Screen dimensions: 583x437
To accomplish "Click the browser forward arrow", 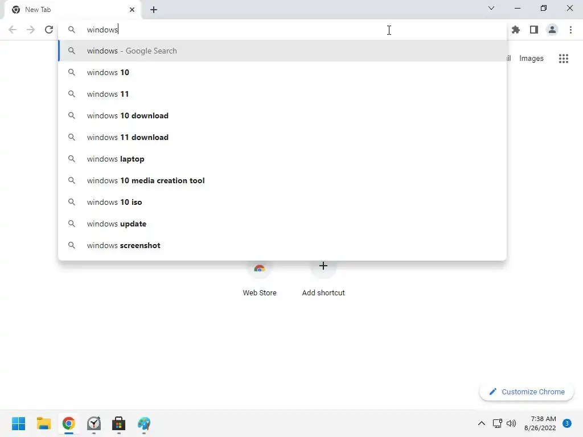I will 31,30.
